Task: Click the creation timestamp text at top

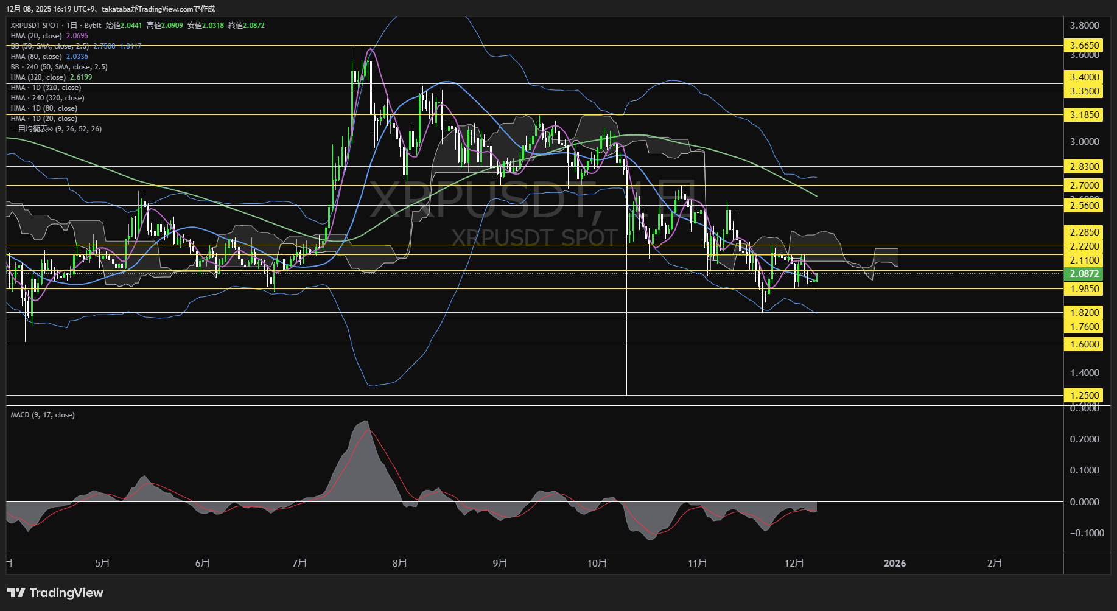Action: 111,9
